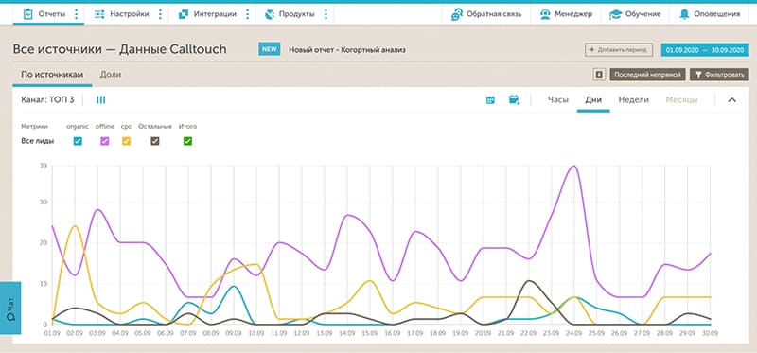Click the Обучение graduation cap icon
Screen dimensions: 757x353
click(615, 14)
